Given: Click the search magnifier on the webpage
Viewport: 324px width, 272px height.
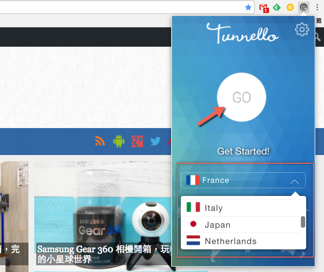Looking at the screenshot, I should tap(318, 37).
